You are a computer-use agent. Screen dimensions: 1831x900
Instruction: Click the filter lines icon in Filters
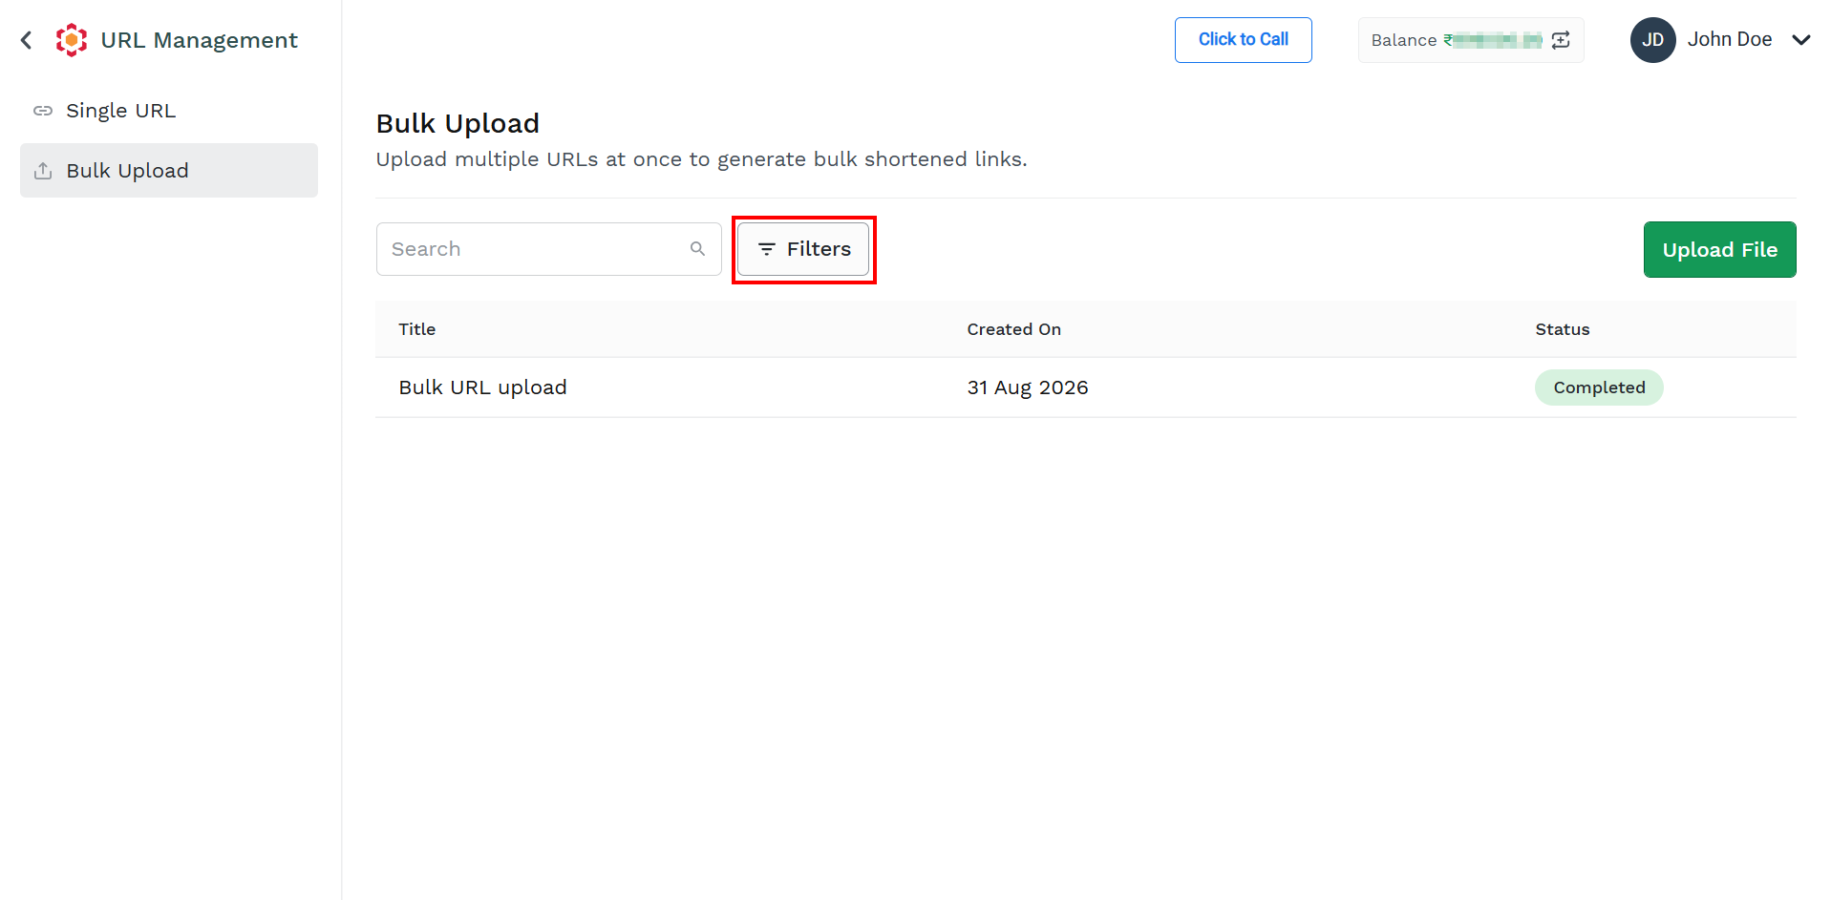[766, 249]
